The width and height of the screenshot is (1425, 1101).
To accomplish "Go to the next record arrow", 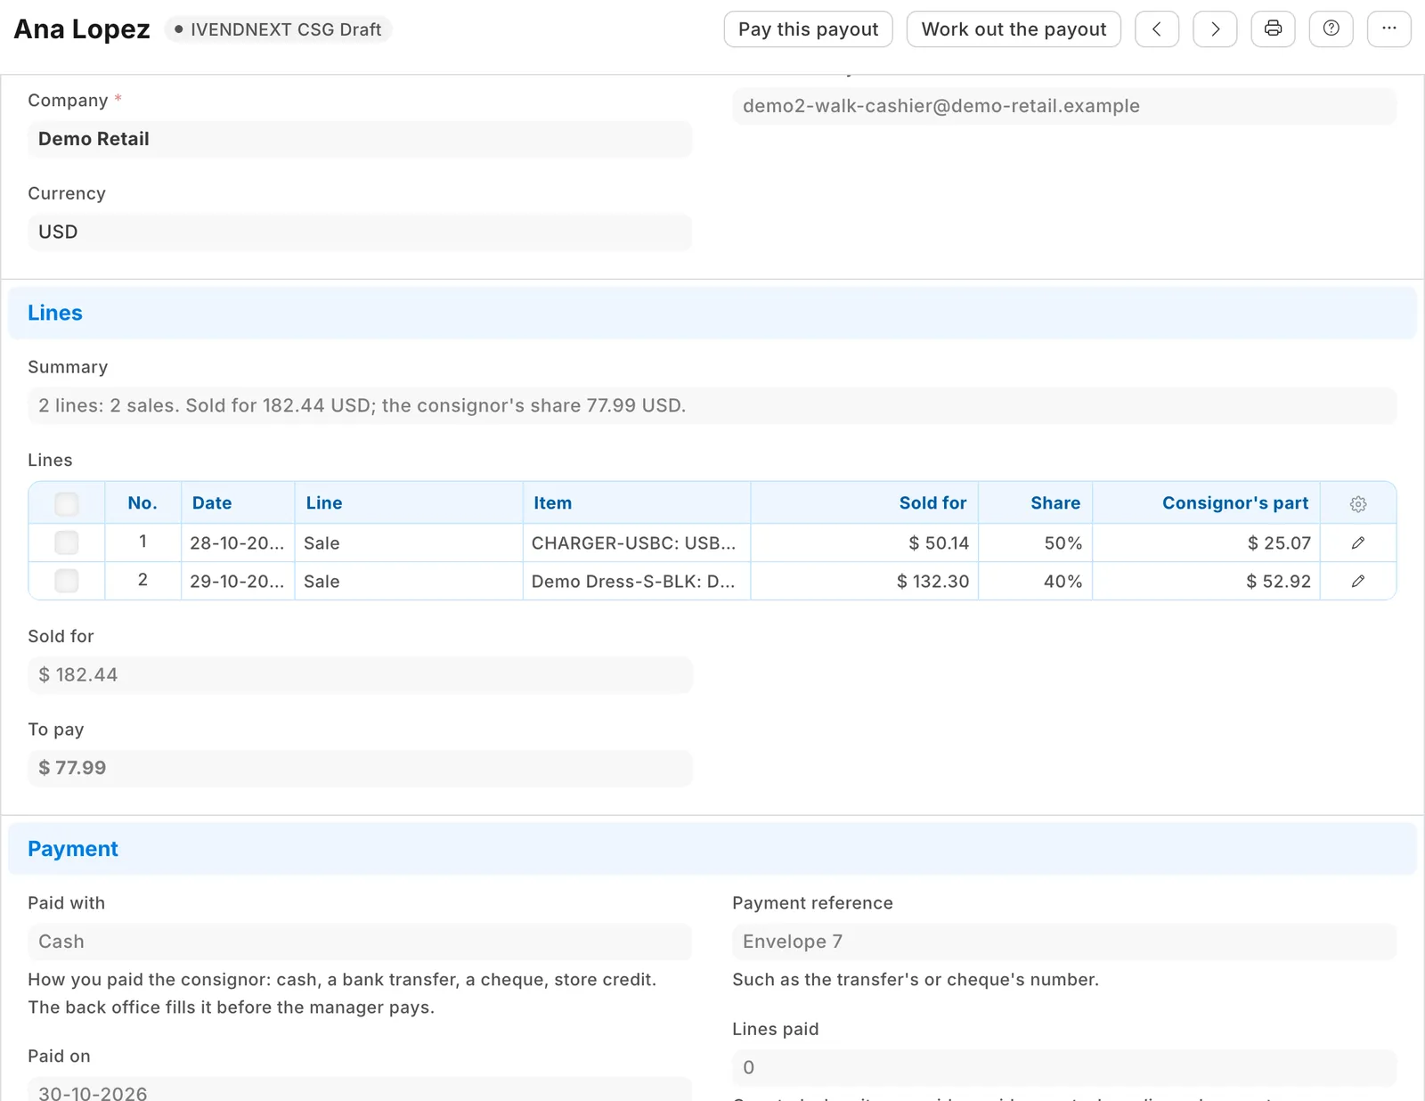I will [x=1215, y=29].
